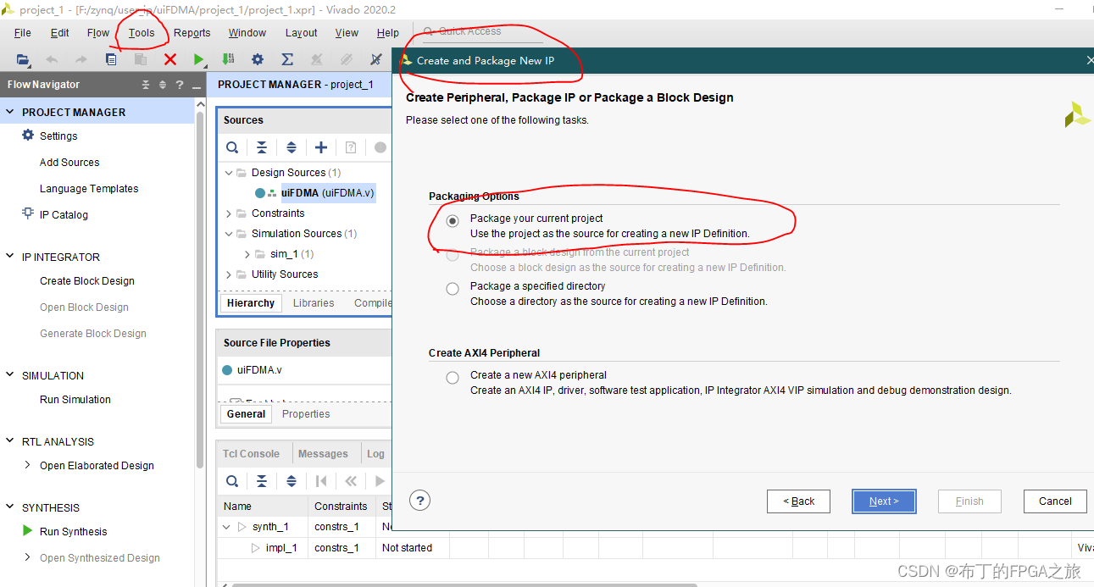Click Add Sources in Flow Navigator
The width and height of the screenshot is (1094, 587).
69,163
